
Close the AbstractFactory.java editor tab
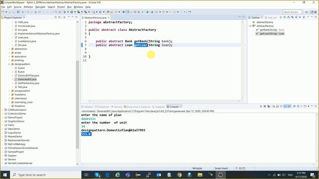(109, 18)
